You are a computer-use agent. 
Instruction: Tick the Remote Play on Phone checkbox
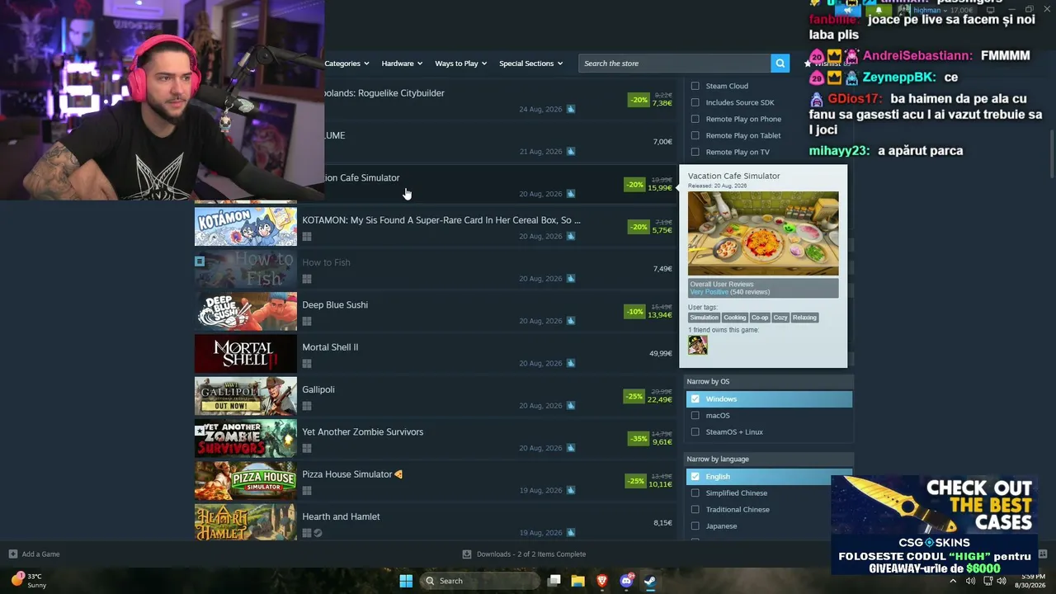pyautogui.click(x=695, y=119)
